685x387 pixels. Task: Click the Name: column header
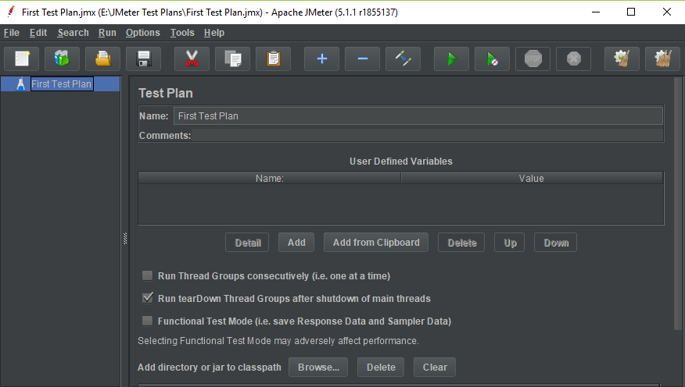[x=270, y=178]
